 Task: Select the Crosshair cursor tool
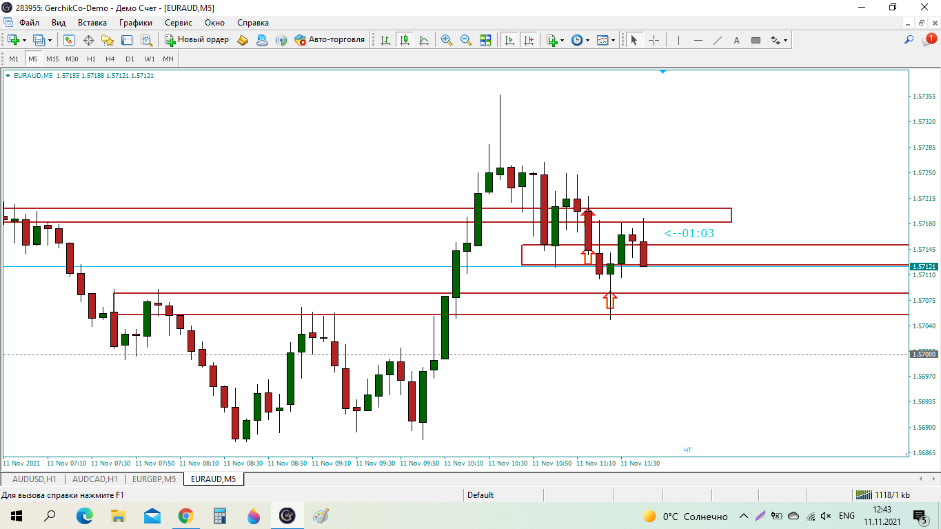654,40
